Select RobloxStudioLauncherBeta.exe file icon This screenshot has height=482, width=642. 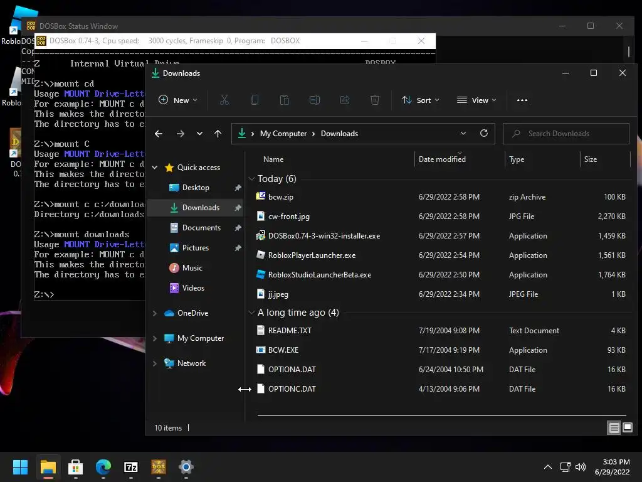[260, 275]
